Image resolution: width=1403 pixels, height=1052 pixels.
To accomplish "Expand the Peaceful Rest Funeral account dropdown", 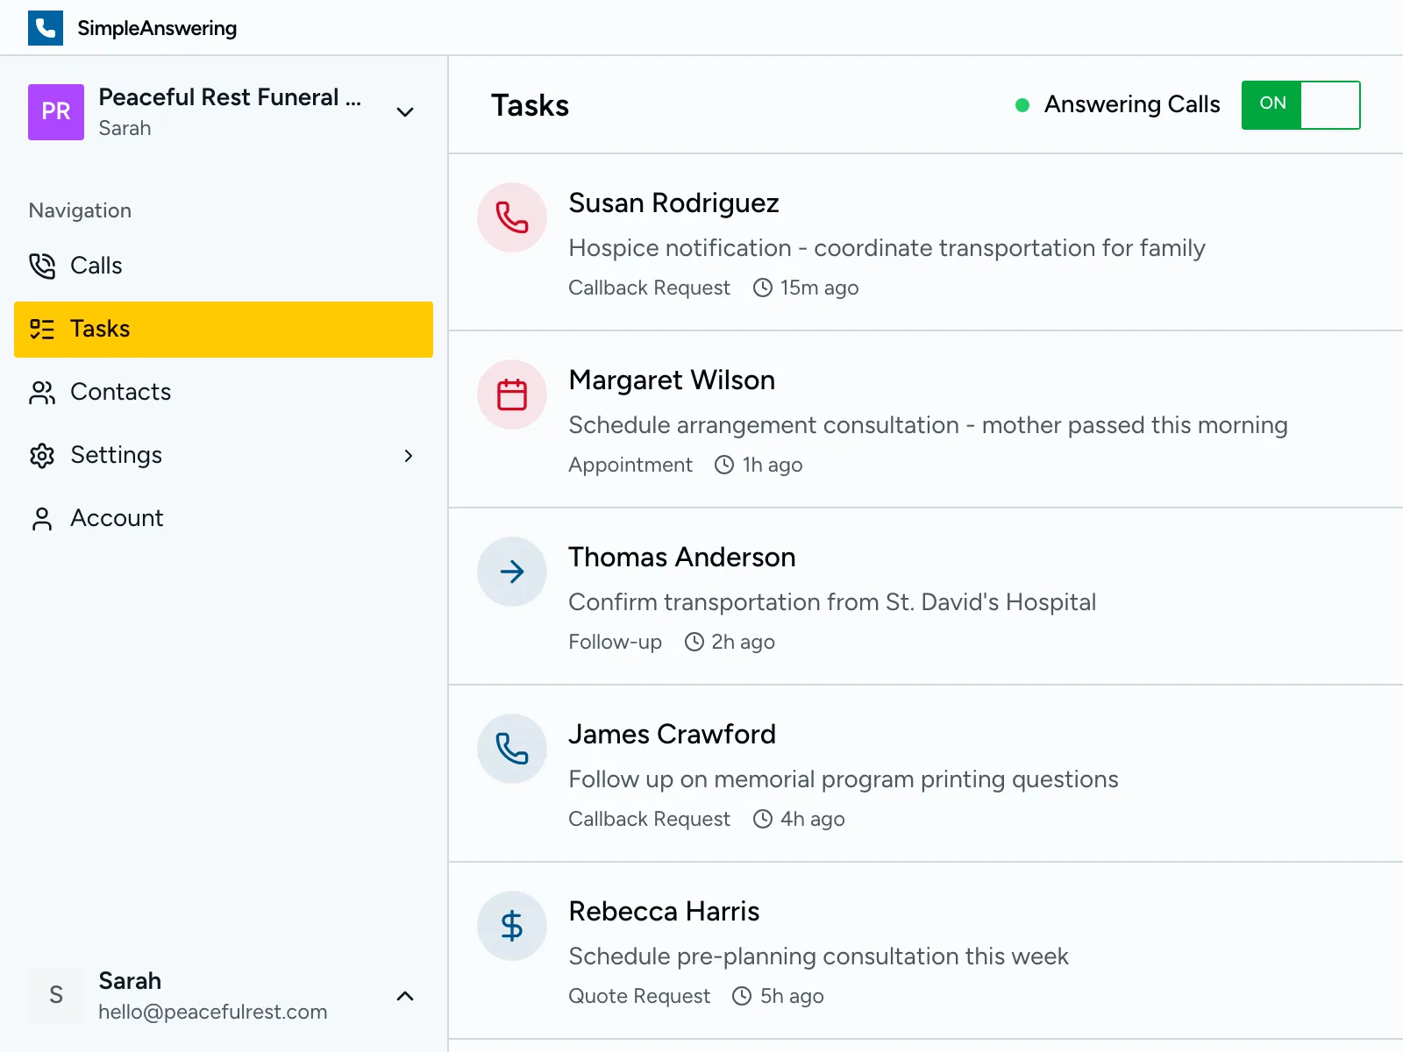I will click(404, 112).
